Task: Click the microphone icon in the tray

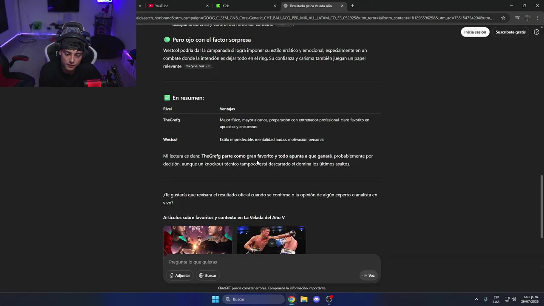Action: (x=485, y=299)
